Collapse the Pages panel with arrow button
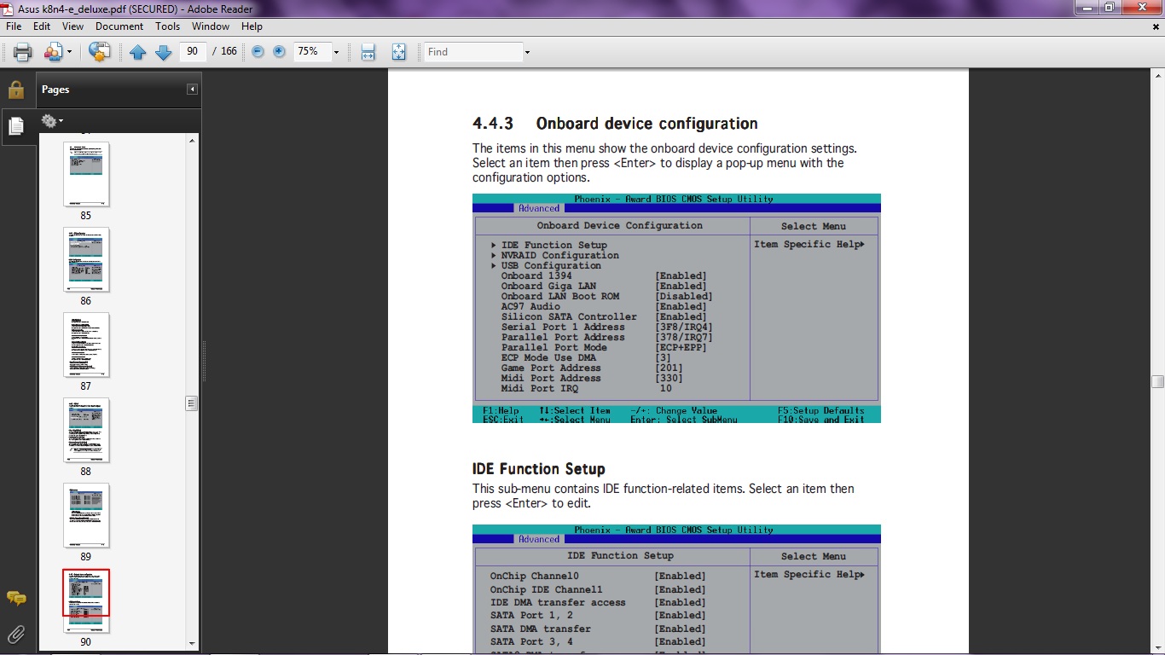 point(193,90)
